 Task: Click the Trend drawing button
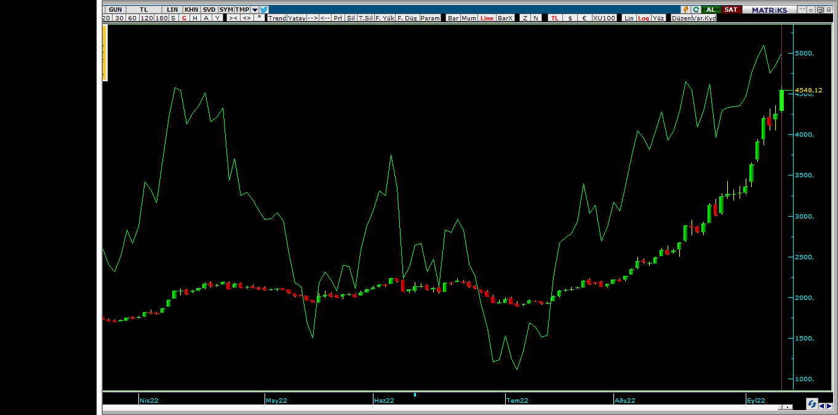(x=277, y=18)
